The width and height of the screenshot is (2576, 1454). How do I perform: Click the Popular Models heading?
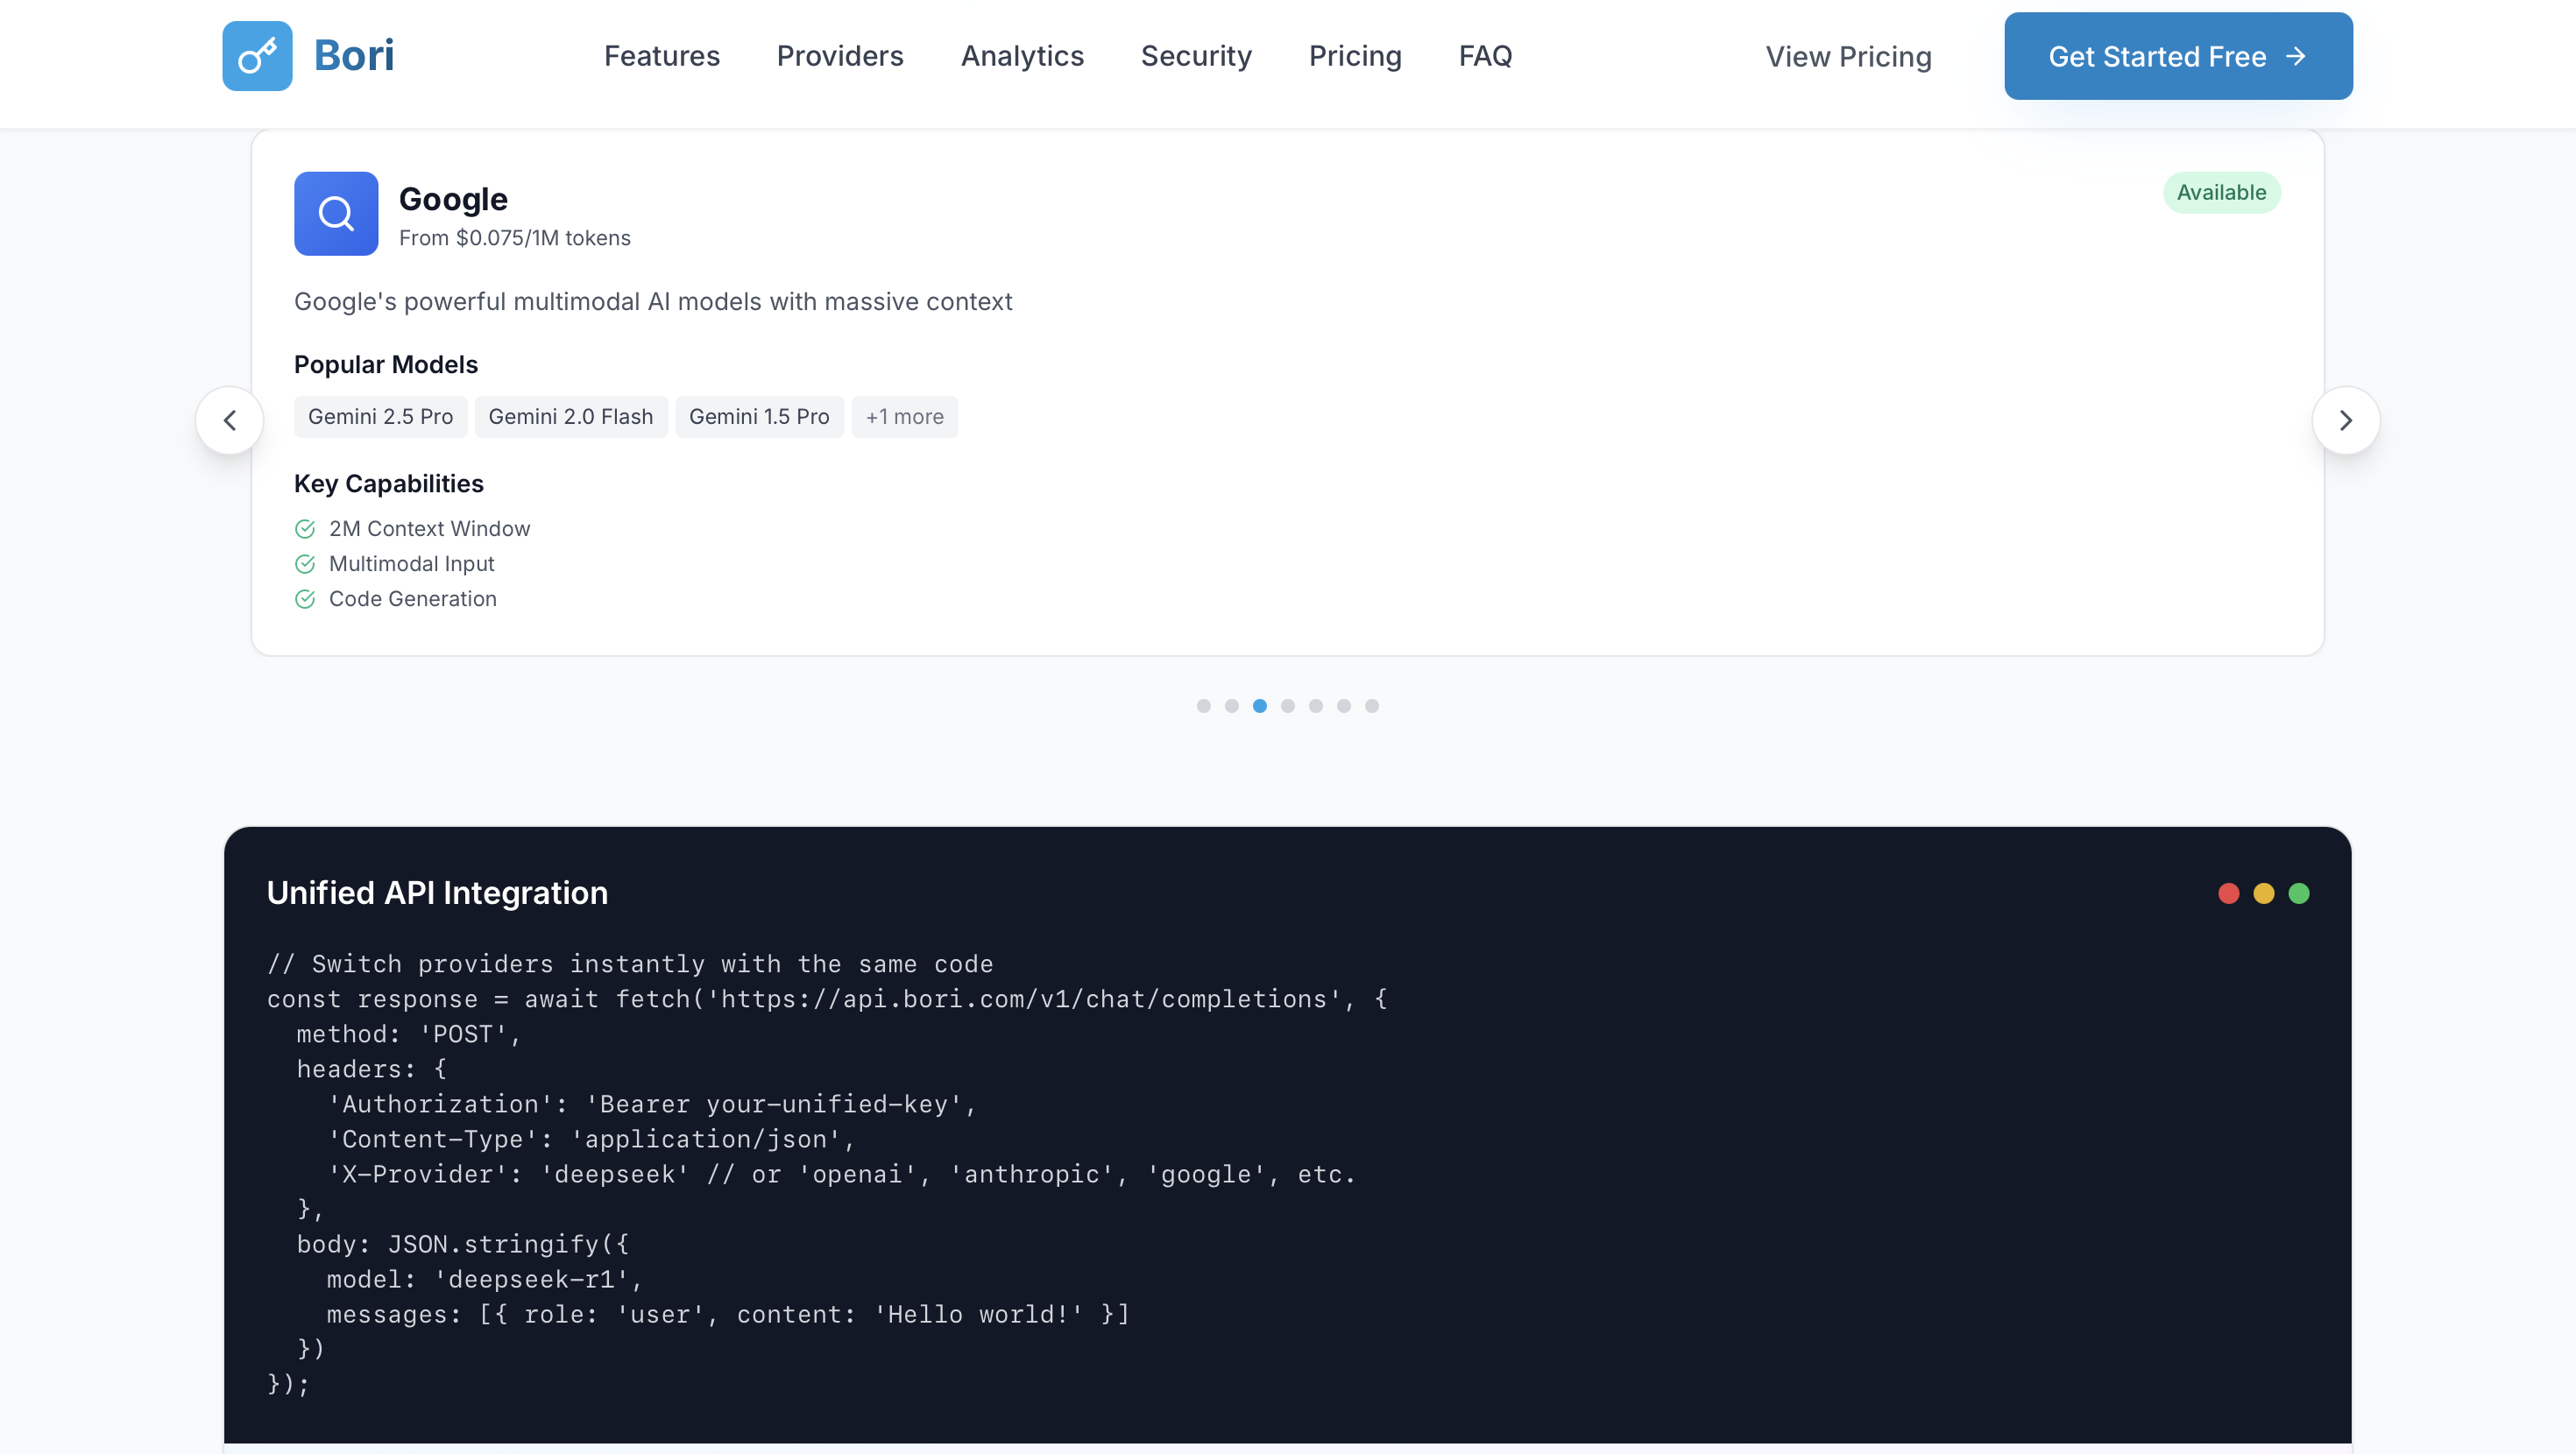(x=386, y=365)
